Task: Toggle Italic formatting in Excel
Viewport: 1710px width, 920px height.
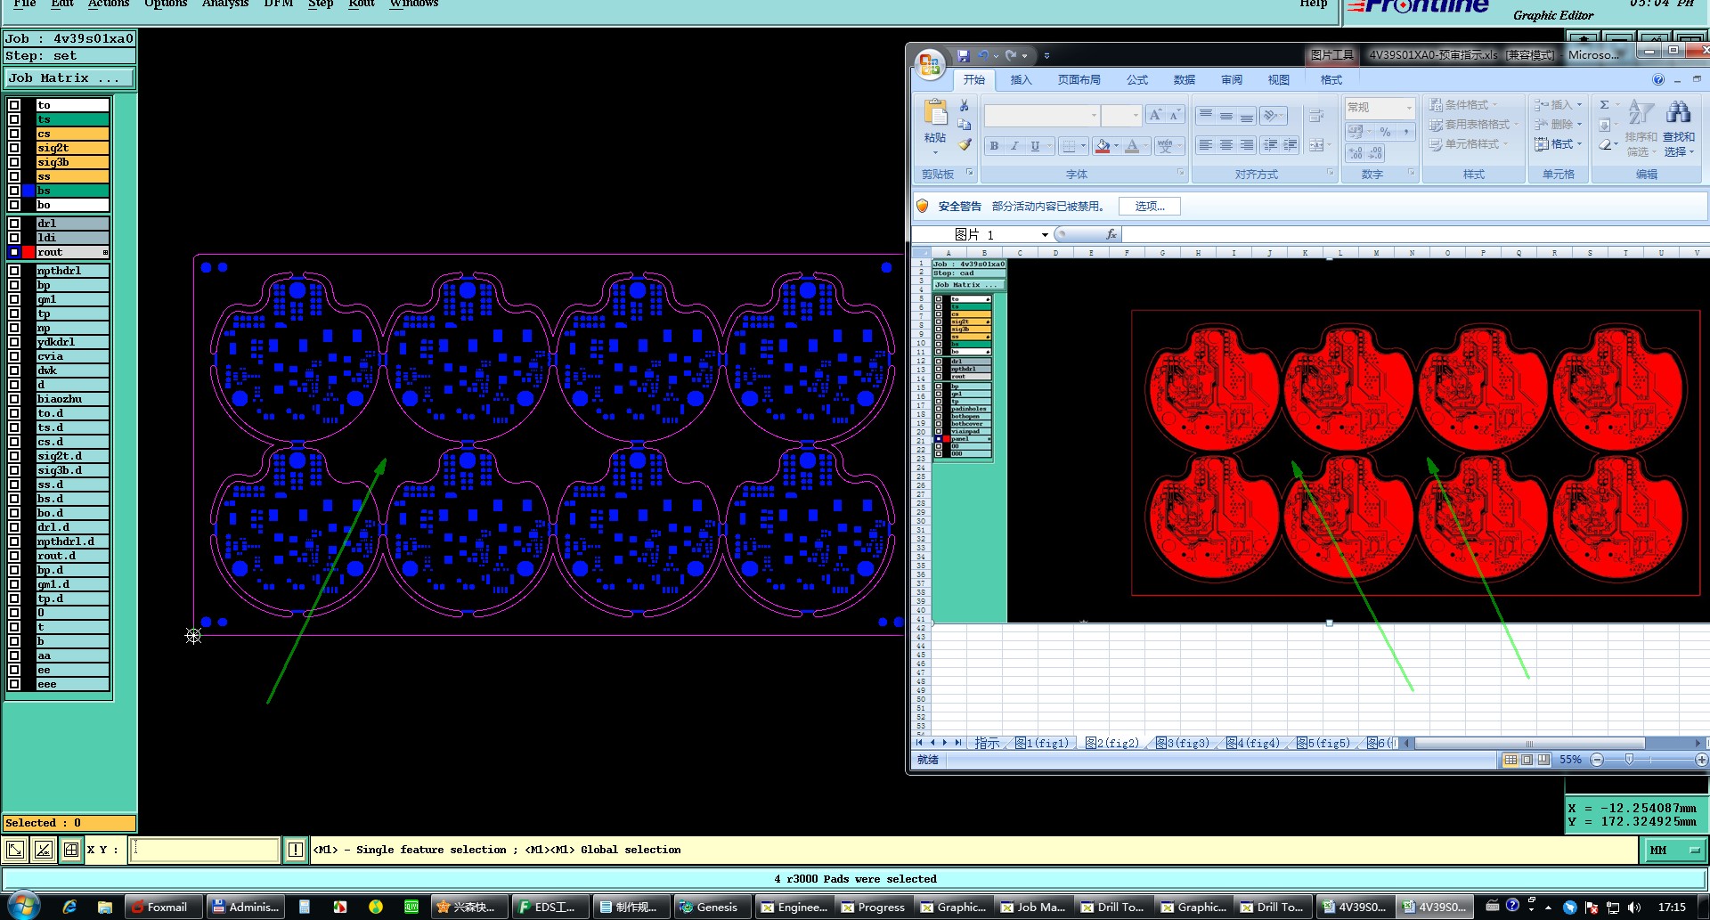Action: [1014, 146]
